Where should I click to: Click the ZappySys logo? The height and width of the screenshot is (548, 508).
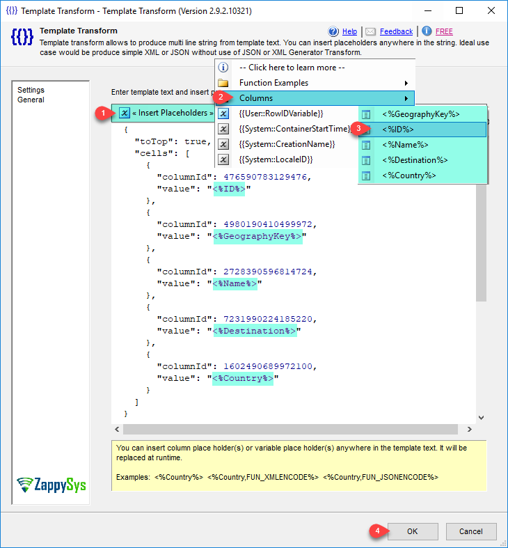pos(51,485)
